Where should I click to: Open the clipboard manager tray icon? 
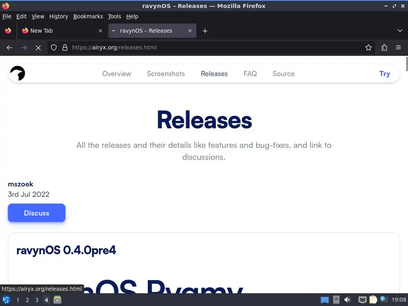click(x=373, y=300)
